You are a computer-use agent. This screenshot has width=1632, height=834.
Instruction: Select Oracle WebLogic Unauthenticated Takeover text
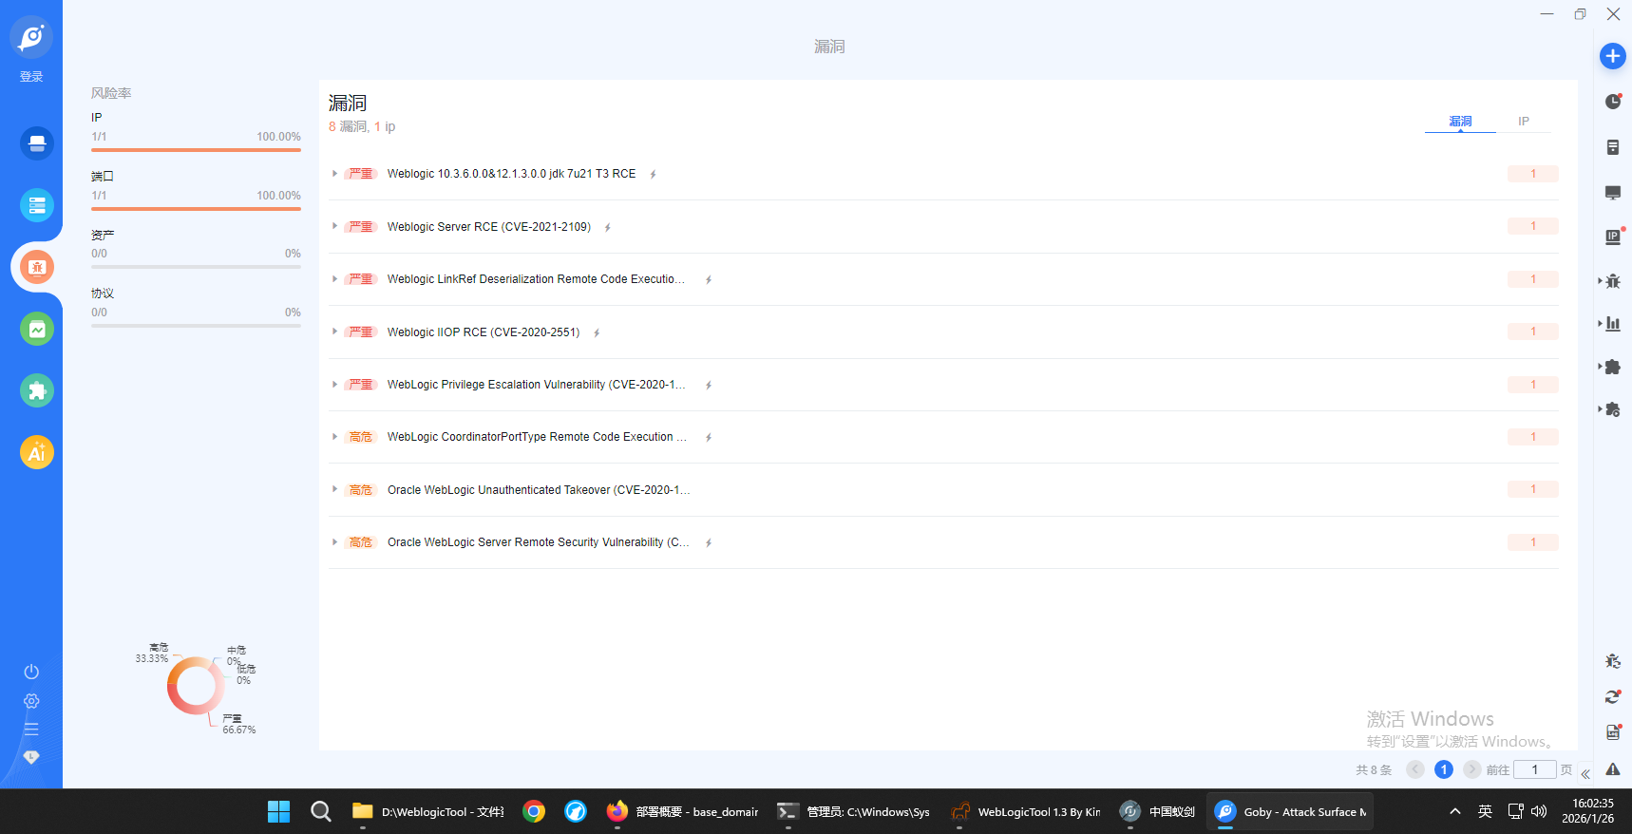(539, 490)
